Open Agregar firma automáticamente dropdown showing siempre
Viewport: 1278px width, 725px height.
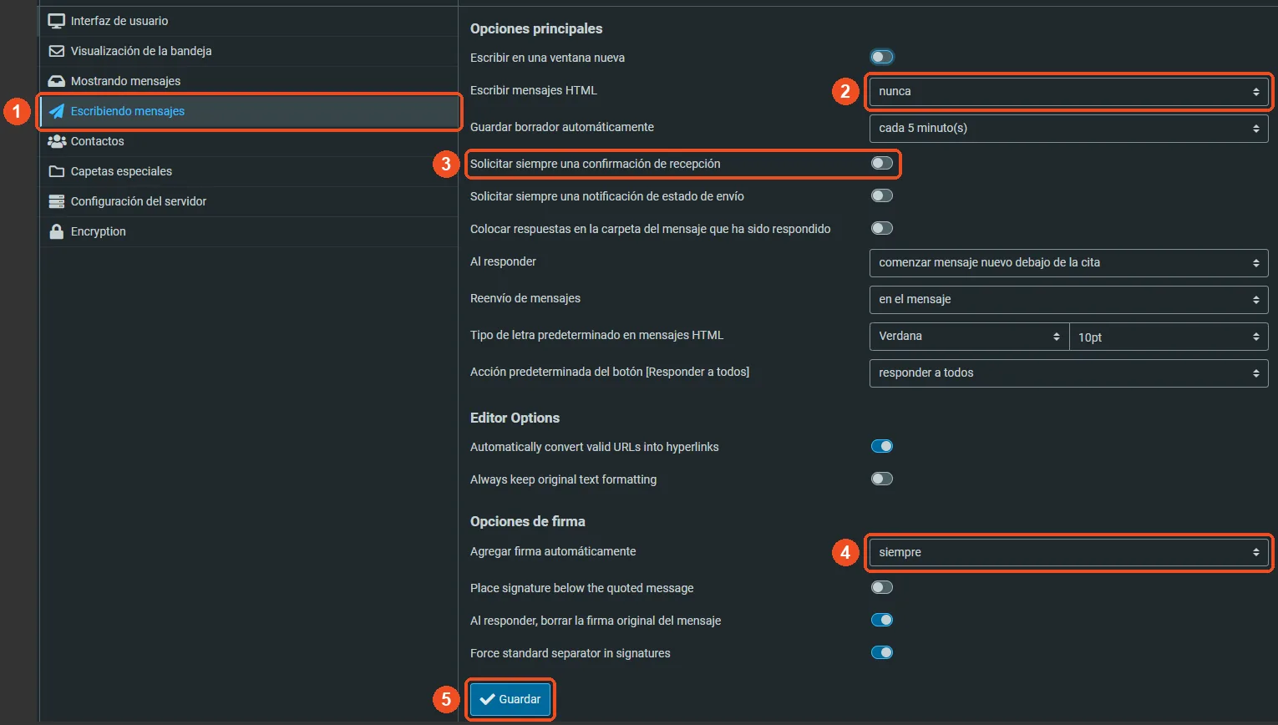pos(1068,553)
